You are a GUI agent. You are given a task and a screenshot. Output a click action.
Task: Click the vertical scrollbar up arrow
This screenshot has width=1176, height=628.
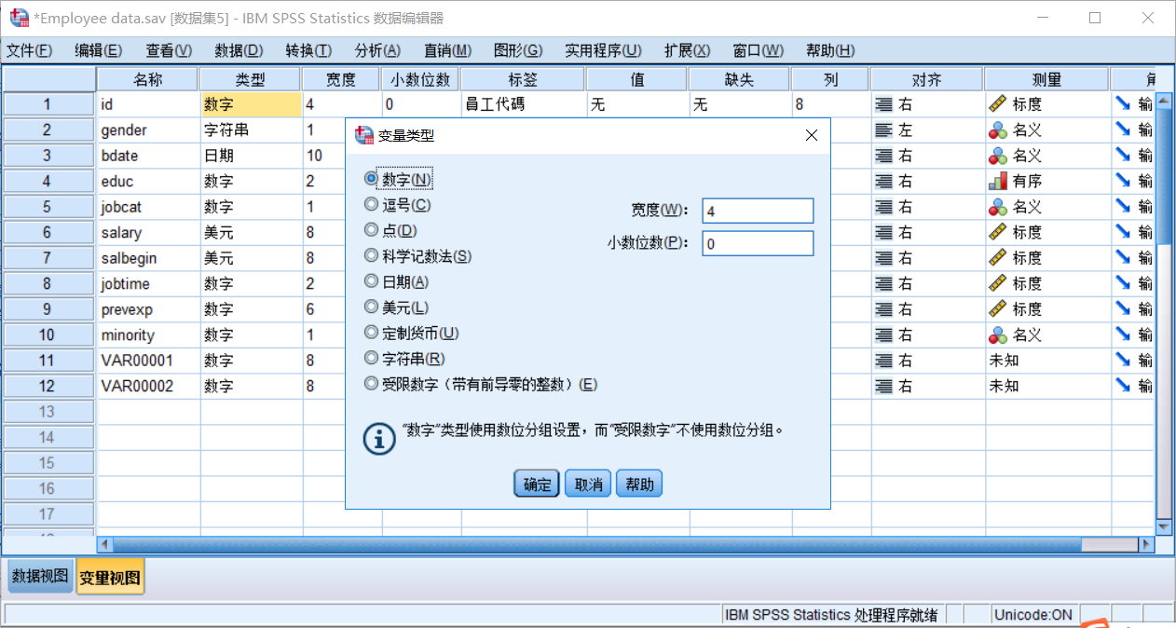[1163, 101]
